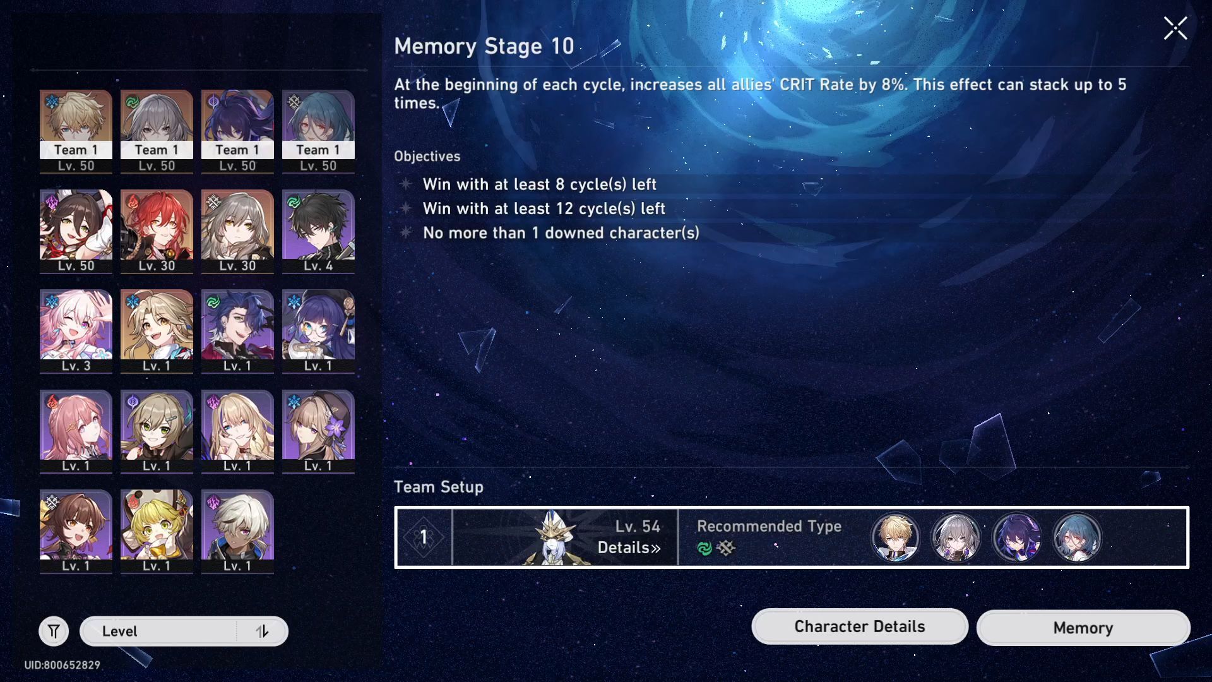This screenshot has width=1212, height=682.
Task: Expand the Level sort dropdown
Action: (159, 631)
